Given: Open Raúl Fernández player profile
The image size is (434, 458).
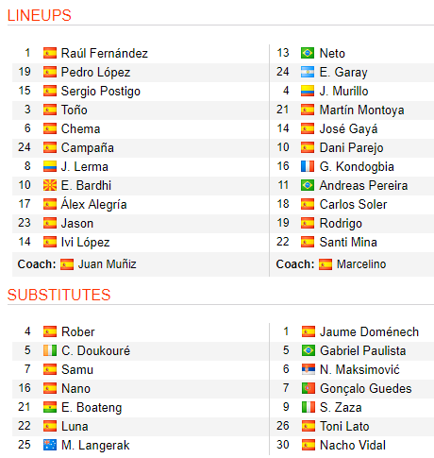Looking at the screenshot, I should pos(105,53).
